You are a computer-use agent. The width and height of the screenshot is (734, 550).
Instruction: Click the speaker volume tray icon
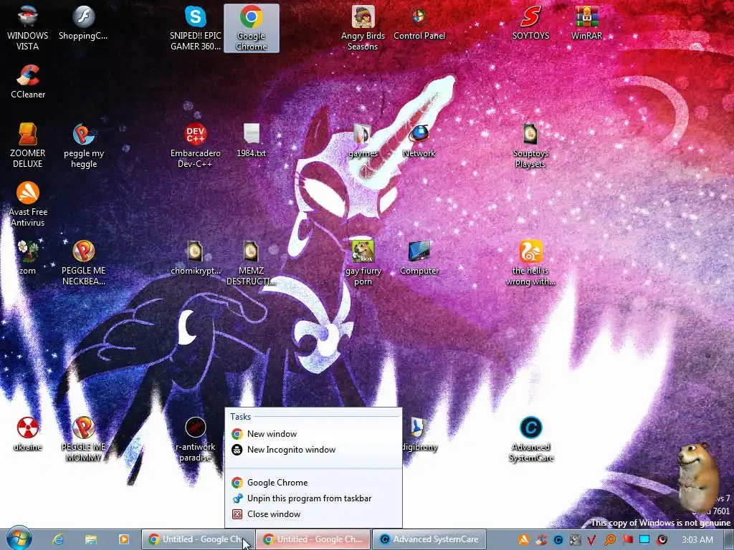coord(662,540)
